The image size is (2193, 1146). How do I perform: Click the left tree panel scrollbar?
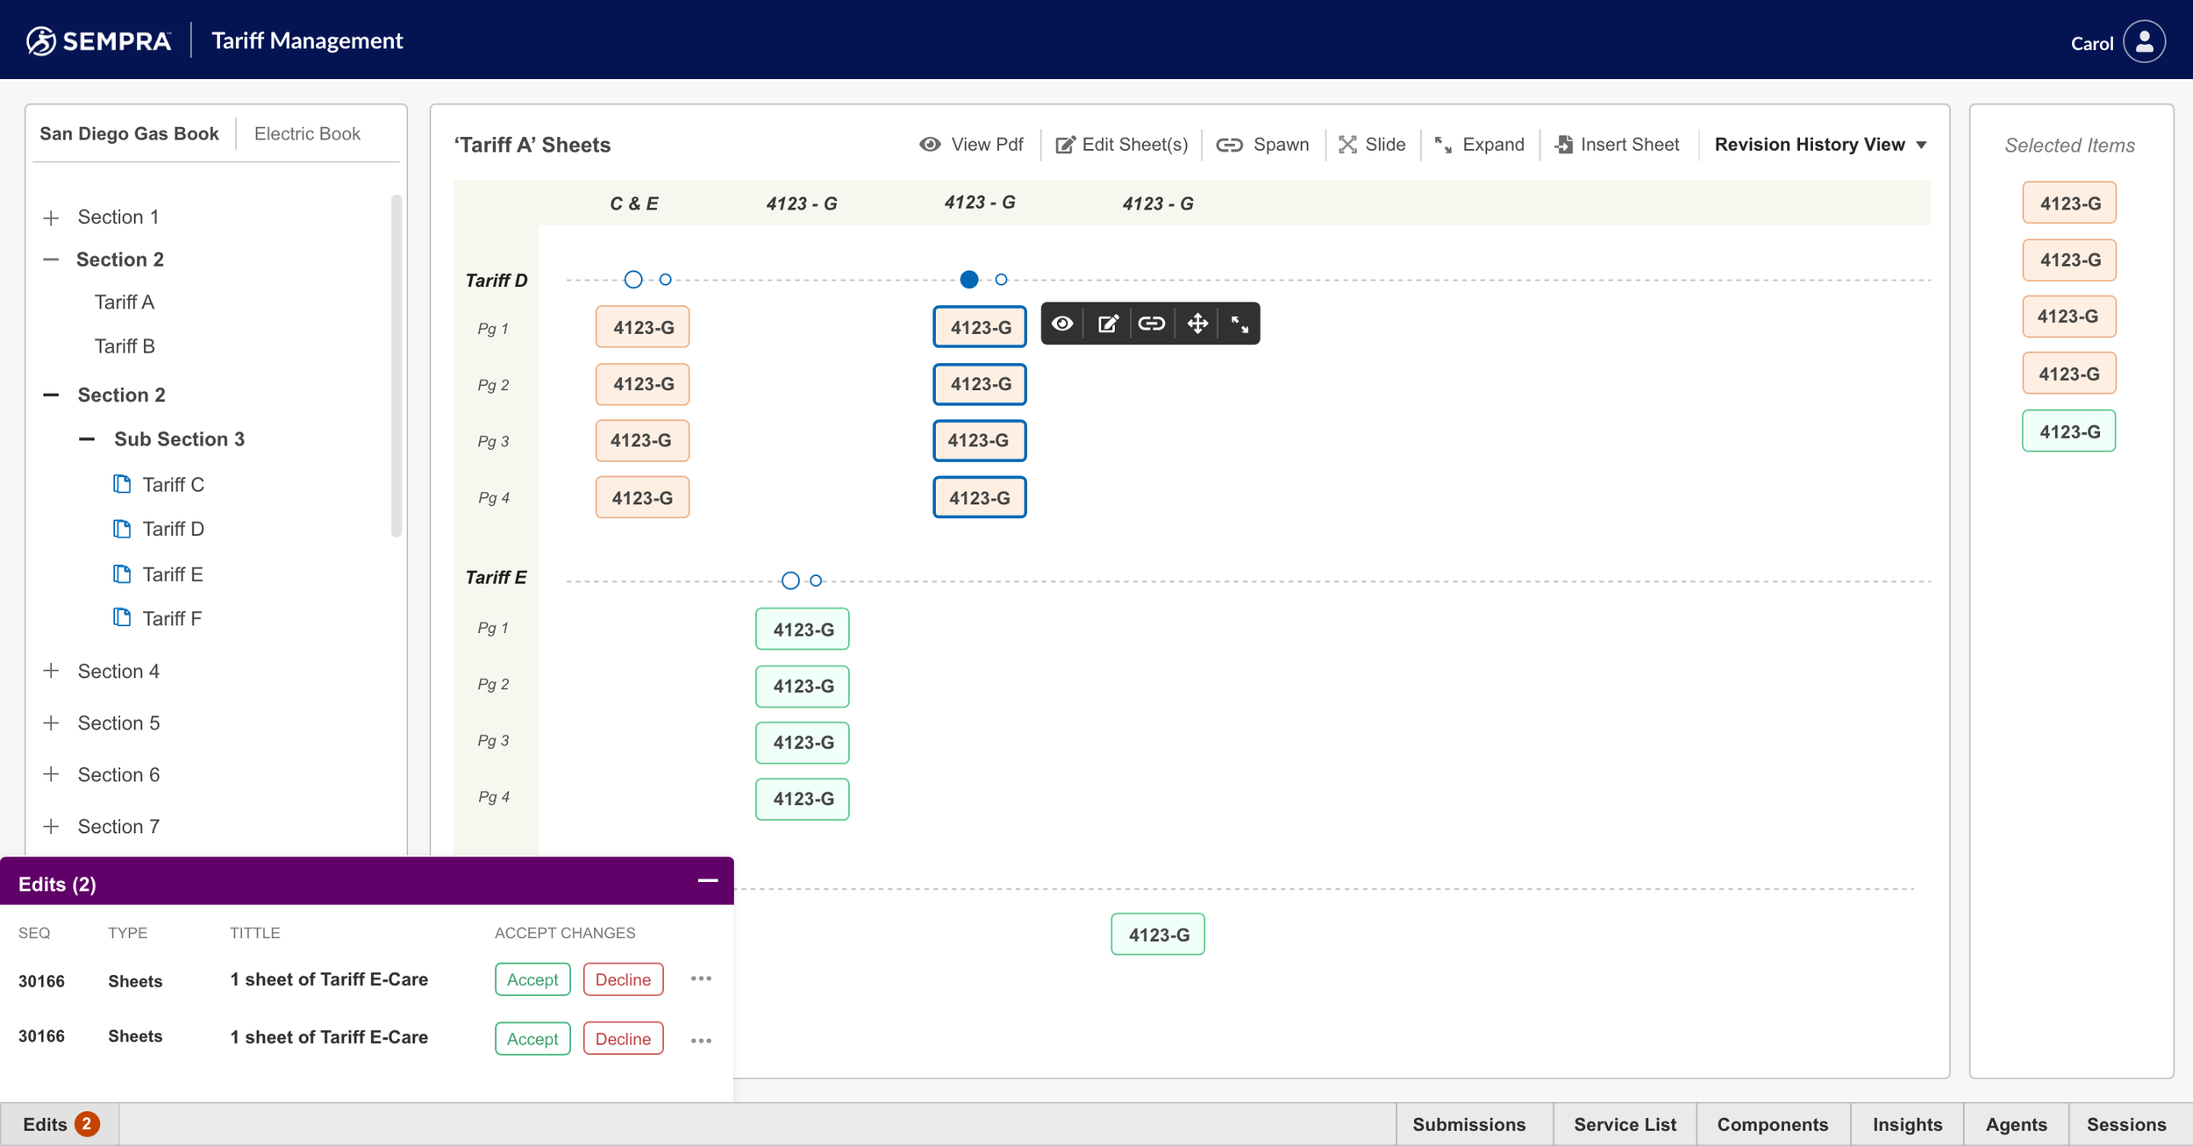[396, 364]
